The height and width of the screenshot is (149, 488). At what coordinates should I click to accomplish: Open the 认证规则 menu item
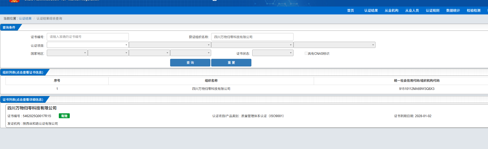coord(432,11)
